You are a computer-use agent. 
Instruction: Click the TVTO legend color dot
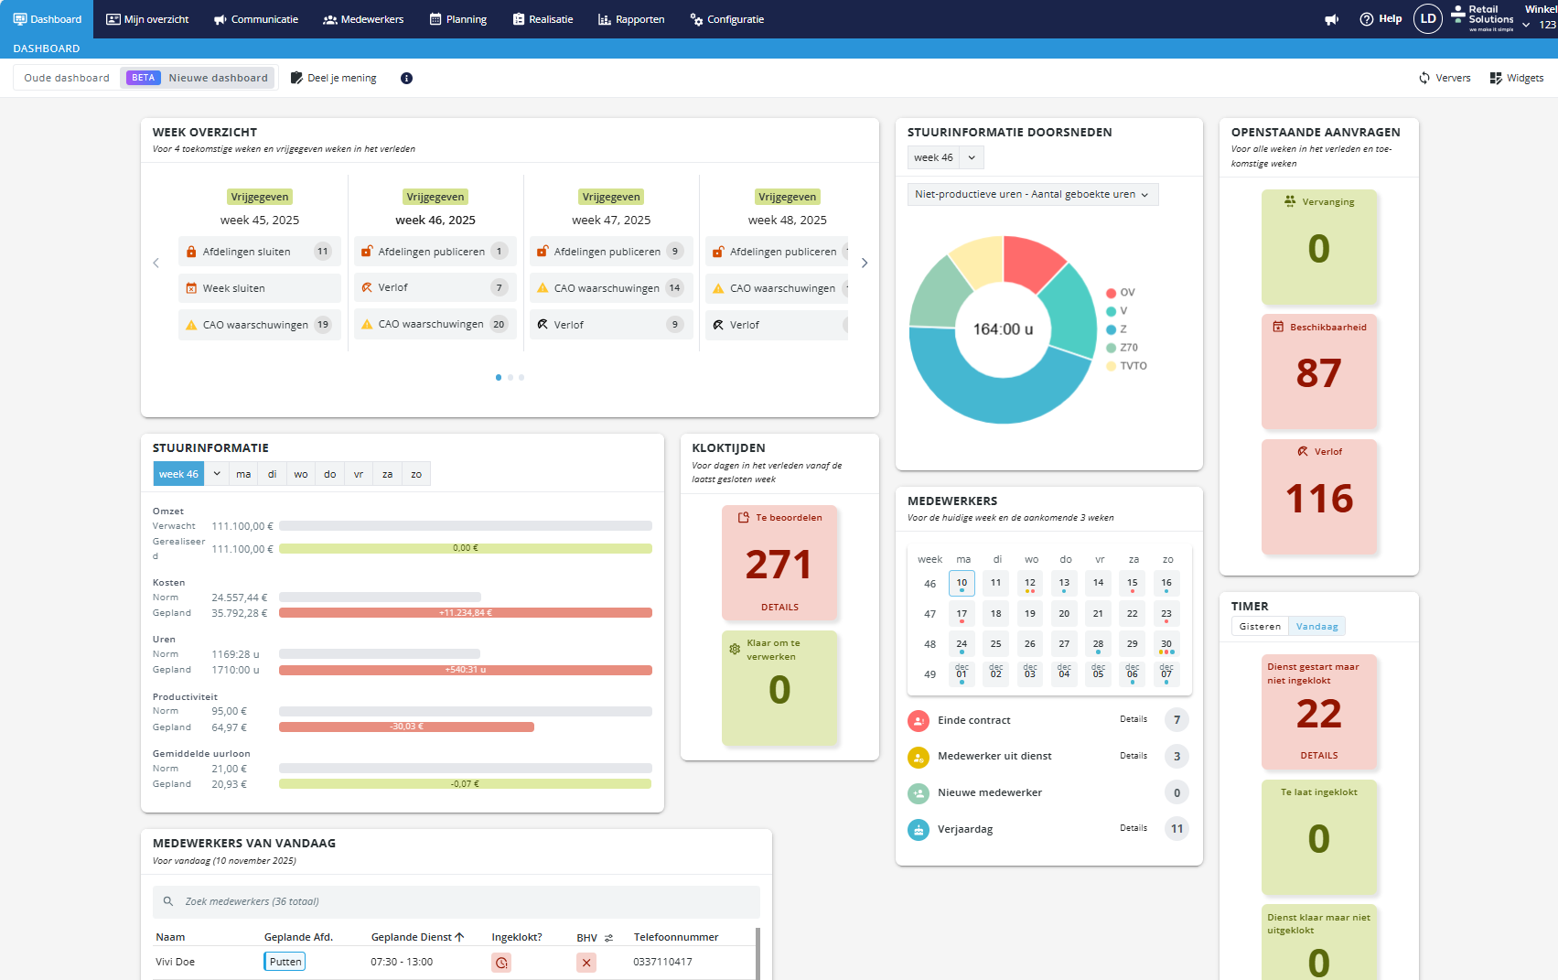point(1111,366)
